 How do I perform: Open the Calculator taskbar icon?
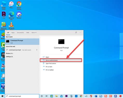coord(71,96)
